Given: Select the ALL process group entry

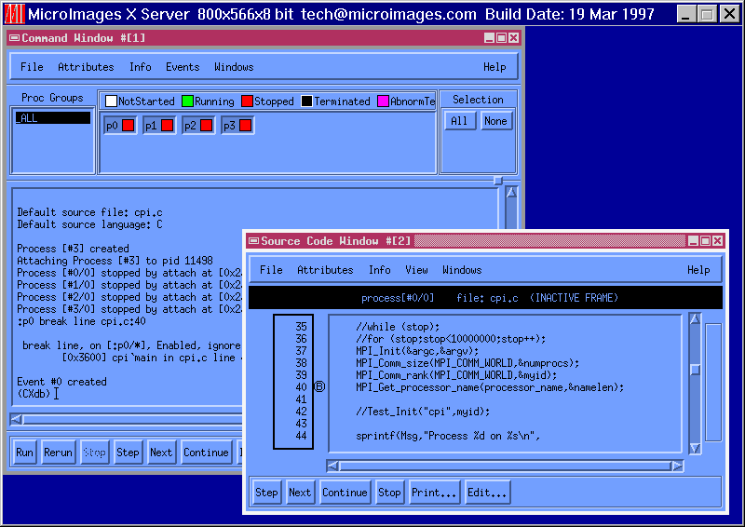Looking at the screenshot, I should coord(52,118).
